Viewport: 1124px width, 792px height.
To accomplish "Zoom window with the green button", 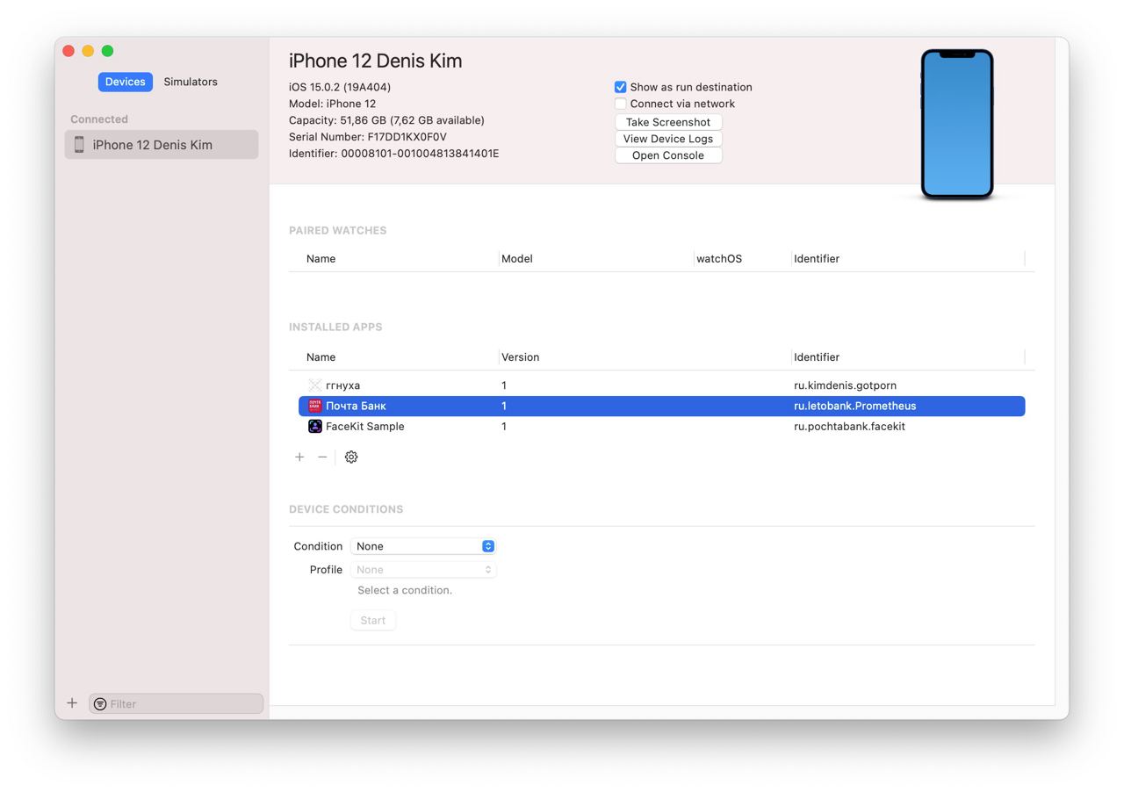I will click(x=107, y=51).
